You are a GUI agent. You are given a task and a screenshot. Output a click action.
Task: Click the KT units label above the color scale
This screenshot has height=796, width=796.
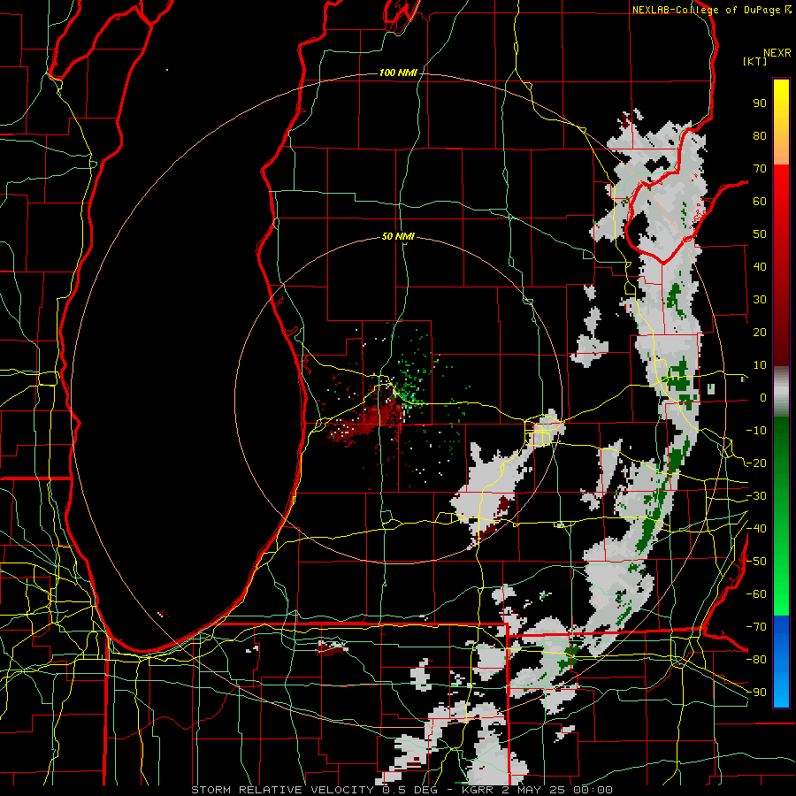tap(755, 61)
